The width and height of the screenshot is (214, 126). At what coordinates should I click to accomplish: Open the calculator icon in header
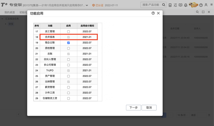[x=170, y=5]
